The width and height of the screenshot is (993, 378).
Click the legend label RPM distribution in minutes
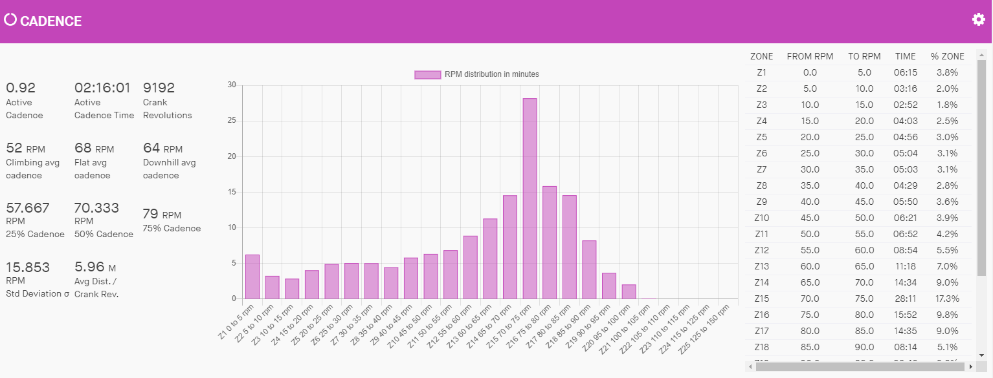point(492,74)
